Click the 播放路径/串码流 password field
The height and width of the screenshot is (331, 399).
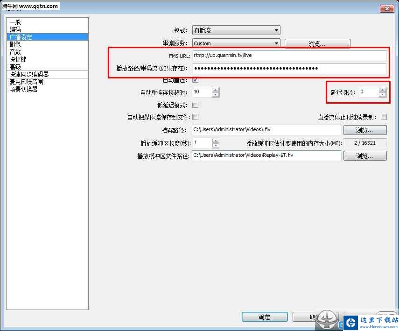pos(289,68)
